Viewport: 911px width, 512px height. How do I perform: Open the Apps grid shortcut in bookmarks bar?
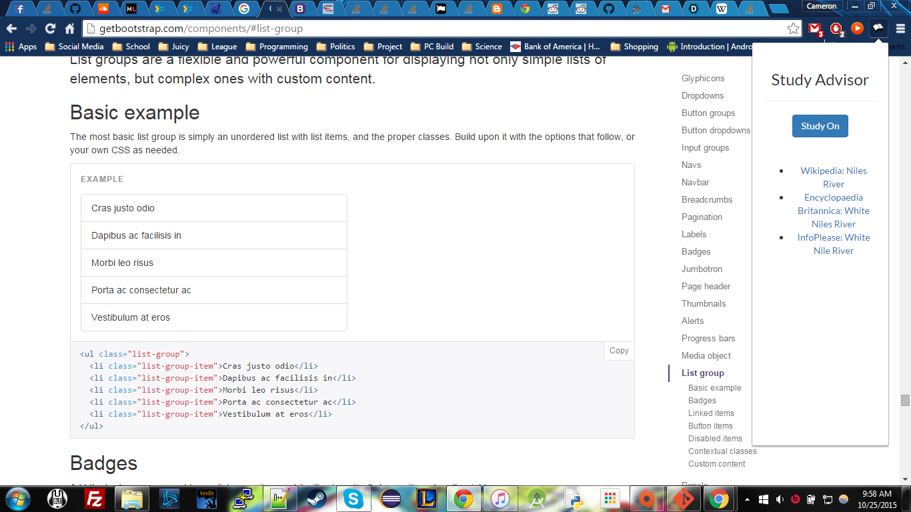click(x=21, y=47)
